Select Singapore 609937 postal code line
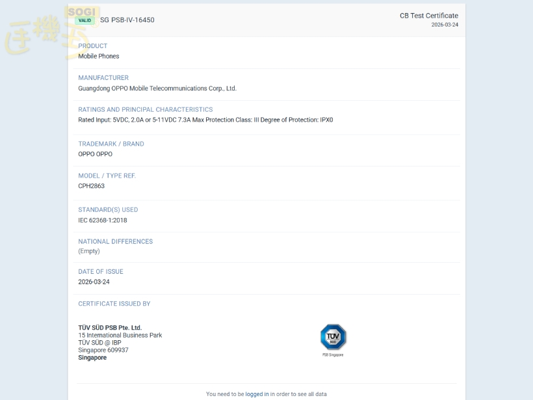The width and height of the screenshot is (533, 400). pyautogui.click(x=103, y=351)
